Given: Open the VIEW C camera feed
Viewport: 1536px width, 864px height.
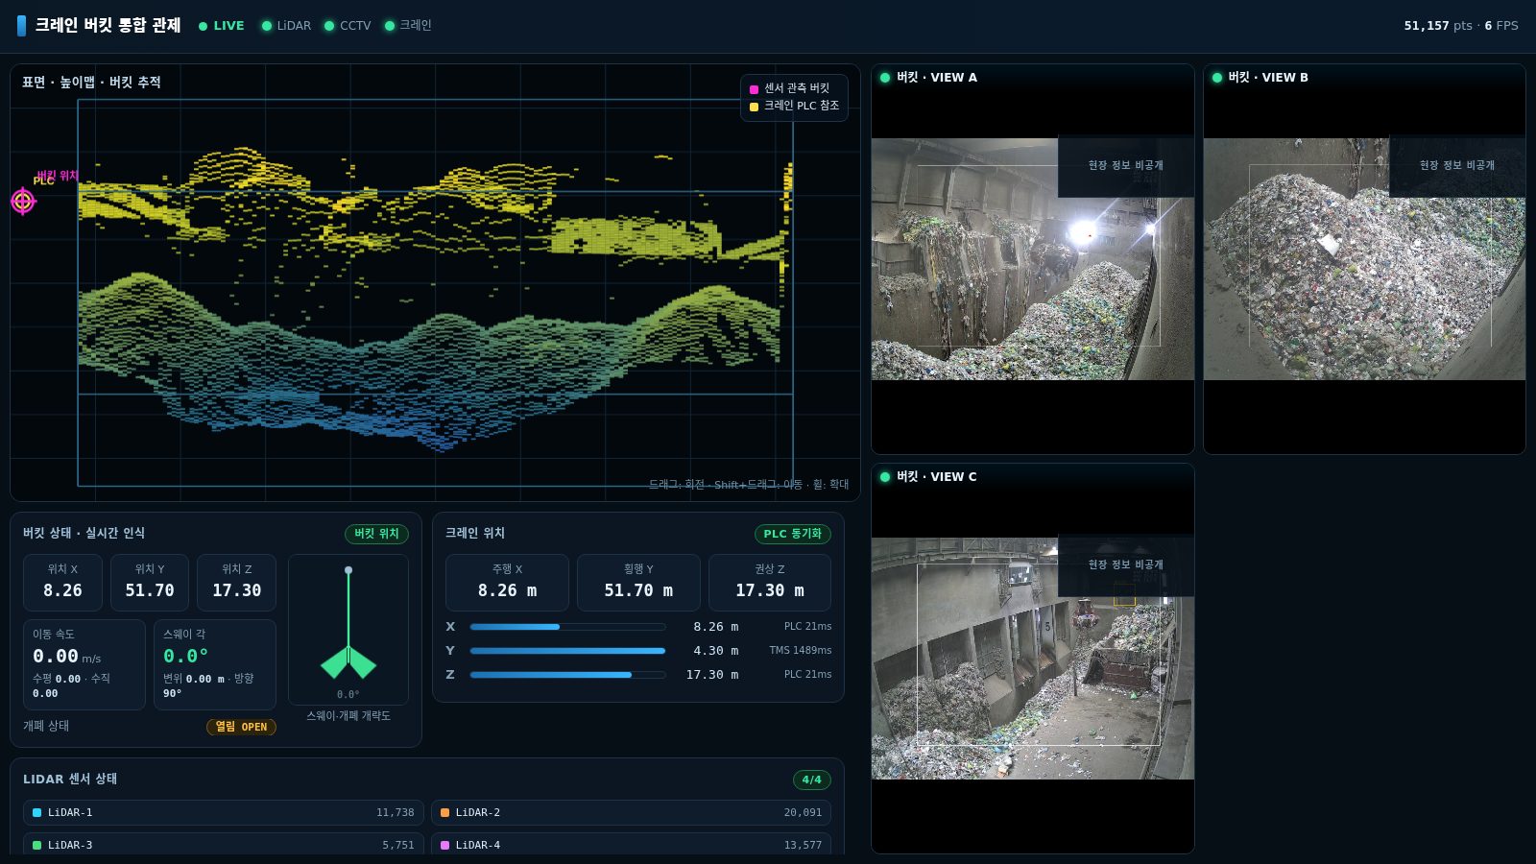Looking at the screenshot, I should coord(1033,659).
